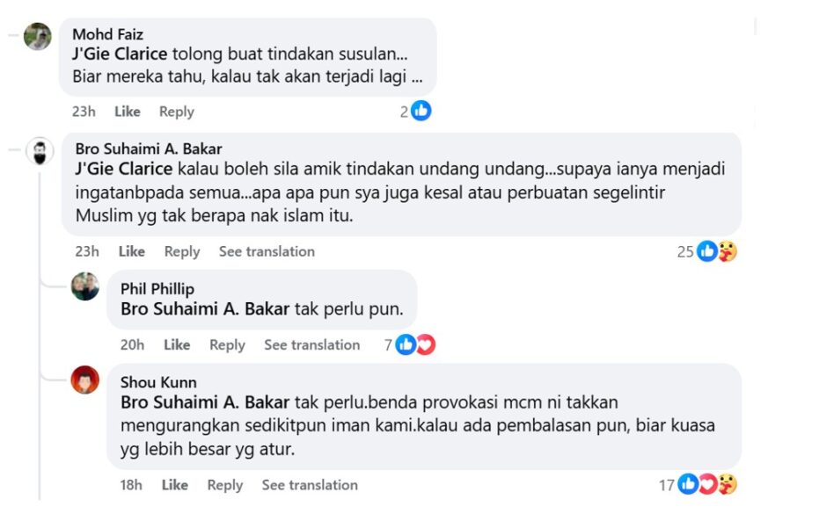Image resolution: width=834 pixels, height=514 pixels.
Task: See translation of Bro Suhaimi's comment
Action: point(267,251)
